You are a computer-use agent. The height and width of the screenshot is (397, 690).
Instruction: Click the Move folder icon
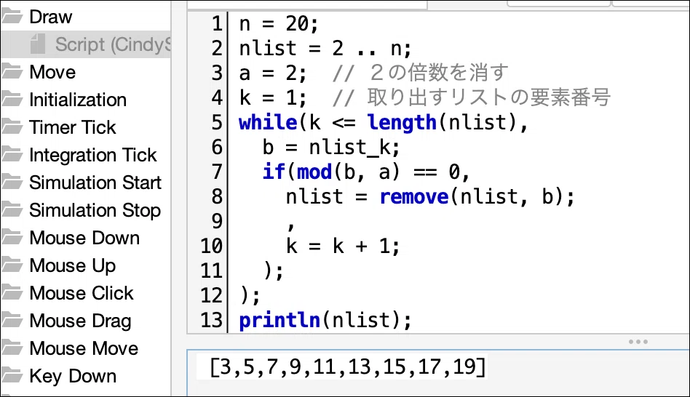pos(12,72)
